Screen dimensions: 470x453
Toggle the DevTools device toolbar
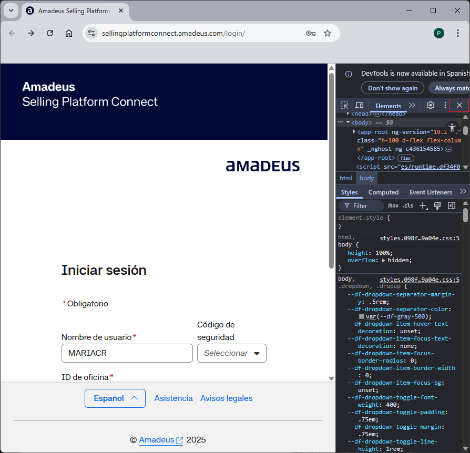coord(359,106)
